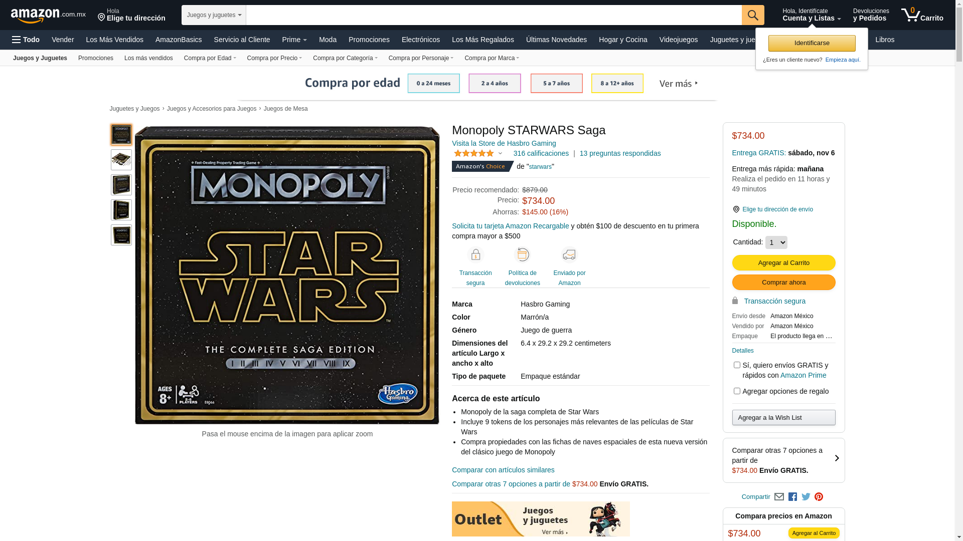This screenshot has height=541, width=963.
Task: Share product via email icon
Action: coord(779,497)
